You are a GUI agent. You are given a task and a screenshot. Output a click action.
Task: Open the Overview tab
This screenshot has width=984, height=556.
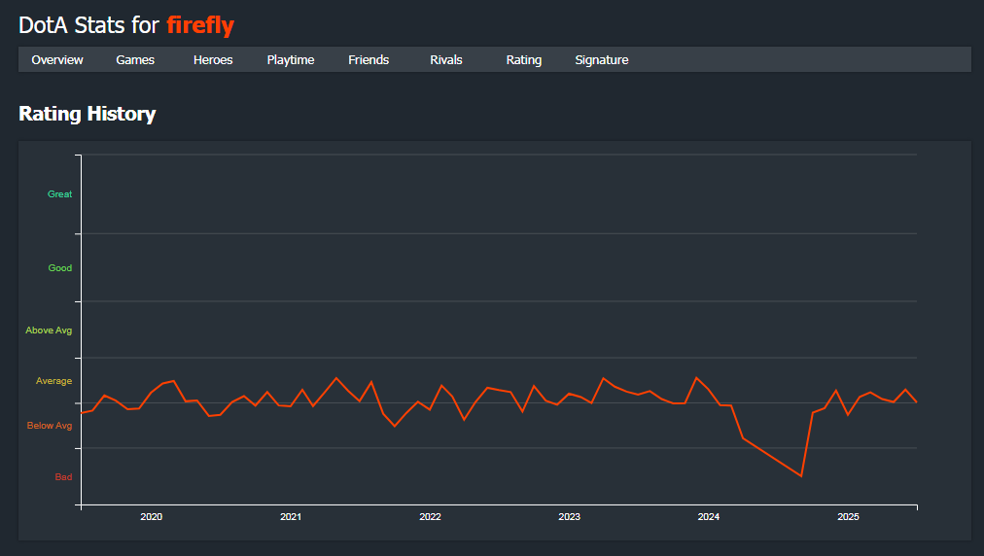(57, 59)
